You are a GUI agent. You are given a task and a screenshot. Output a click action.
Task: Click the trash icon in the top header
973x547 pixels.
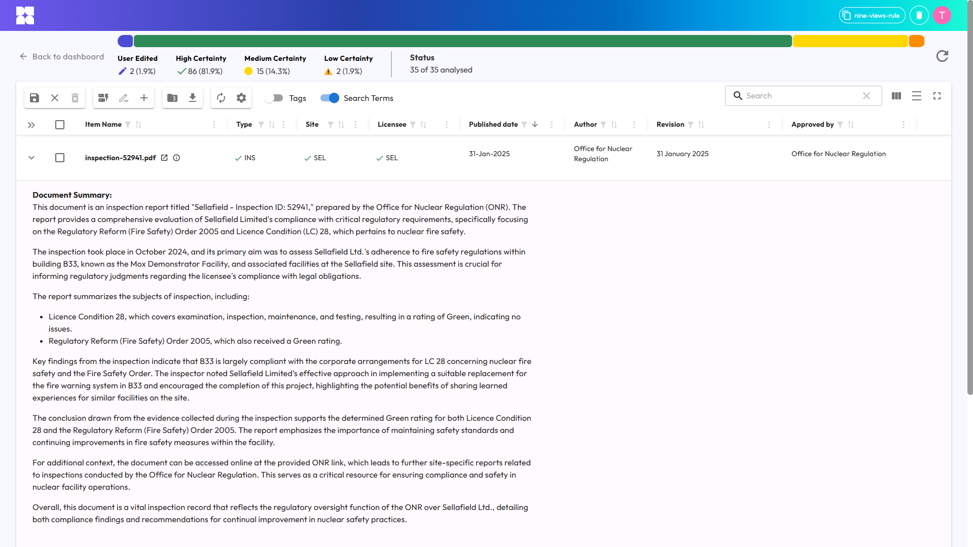pos(919,16)
